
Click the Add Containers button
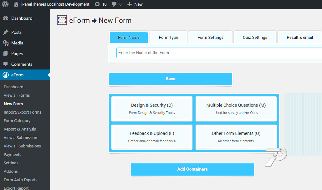192,169
